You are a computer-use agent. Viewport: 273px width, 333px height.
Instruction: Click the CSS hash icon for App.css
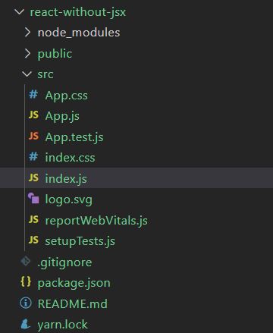(33, 95)
